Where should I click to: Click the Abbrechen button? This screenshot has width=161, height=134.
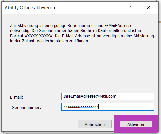[94, 124]
